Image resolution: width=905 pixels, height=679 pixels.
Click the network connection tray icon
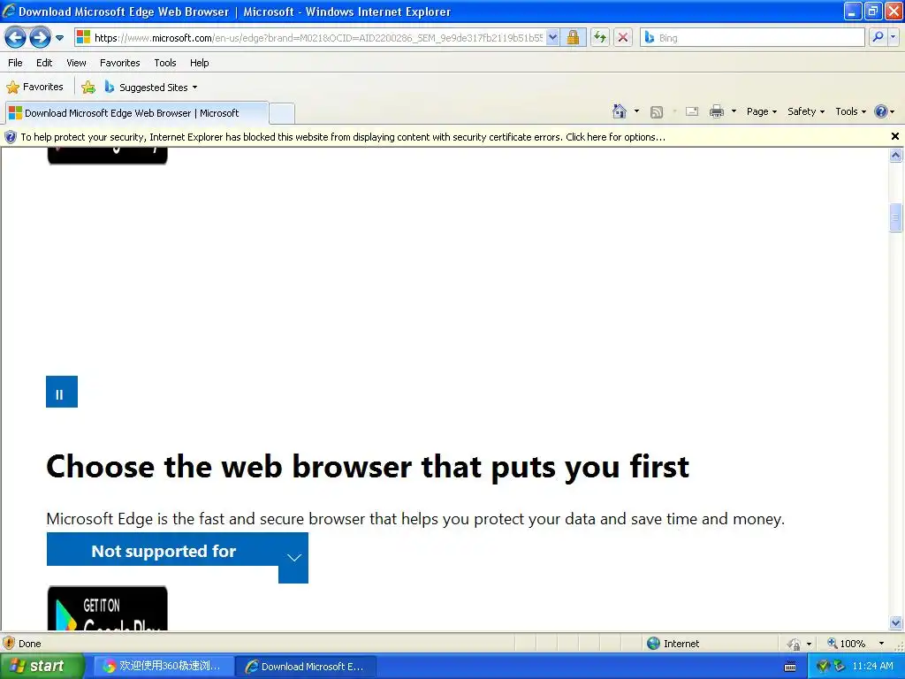click(x=839, y=667)
